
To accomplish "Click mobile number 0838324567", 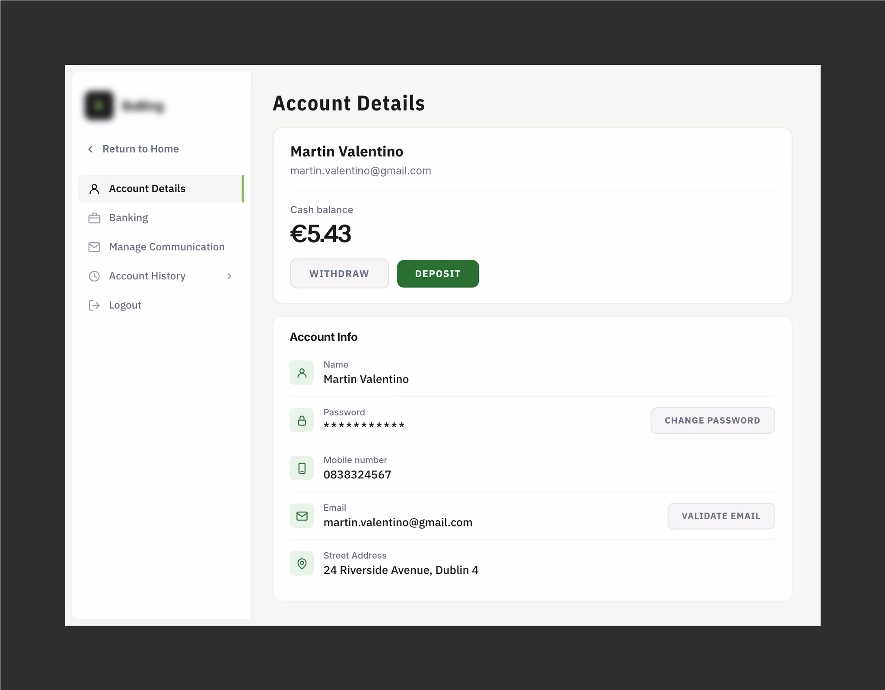I will [357, 475].
